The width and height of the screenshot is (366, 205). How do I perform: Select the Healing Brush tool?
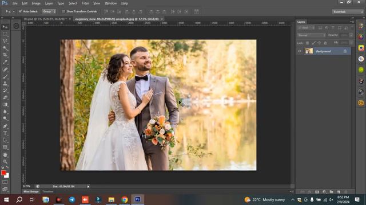coord(5,69)
